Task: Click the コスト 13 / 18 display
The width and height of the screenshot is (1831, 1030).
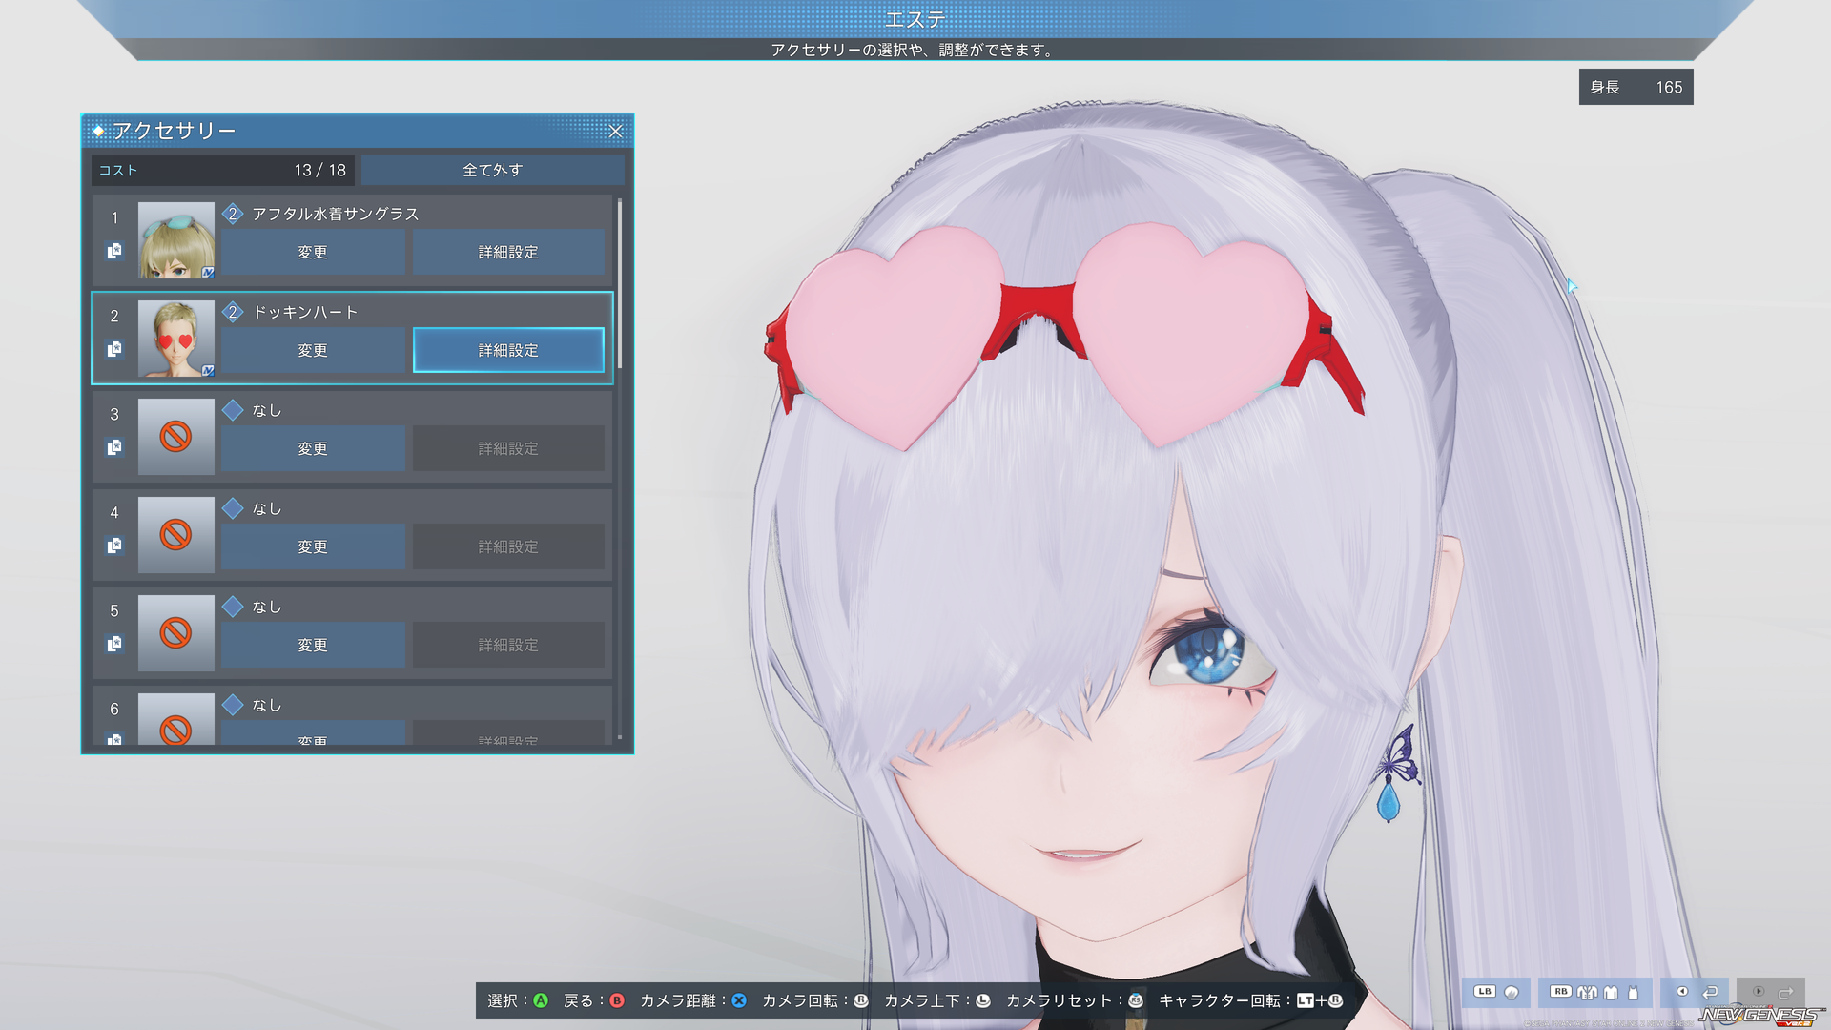Action: click(223, 170)
